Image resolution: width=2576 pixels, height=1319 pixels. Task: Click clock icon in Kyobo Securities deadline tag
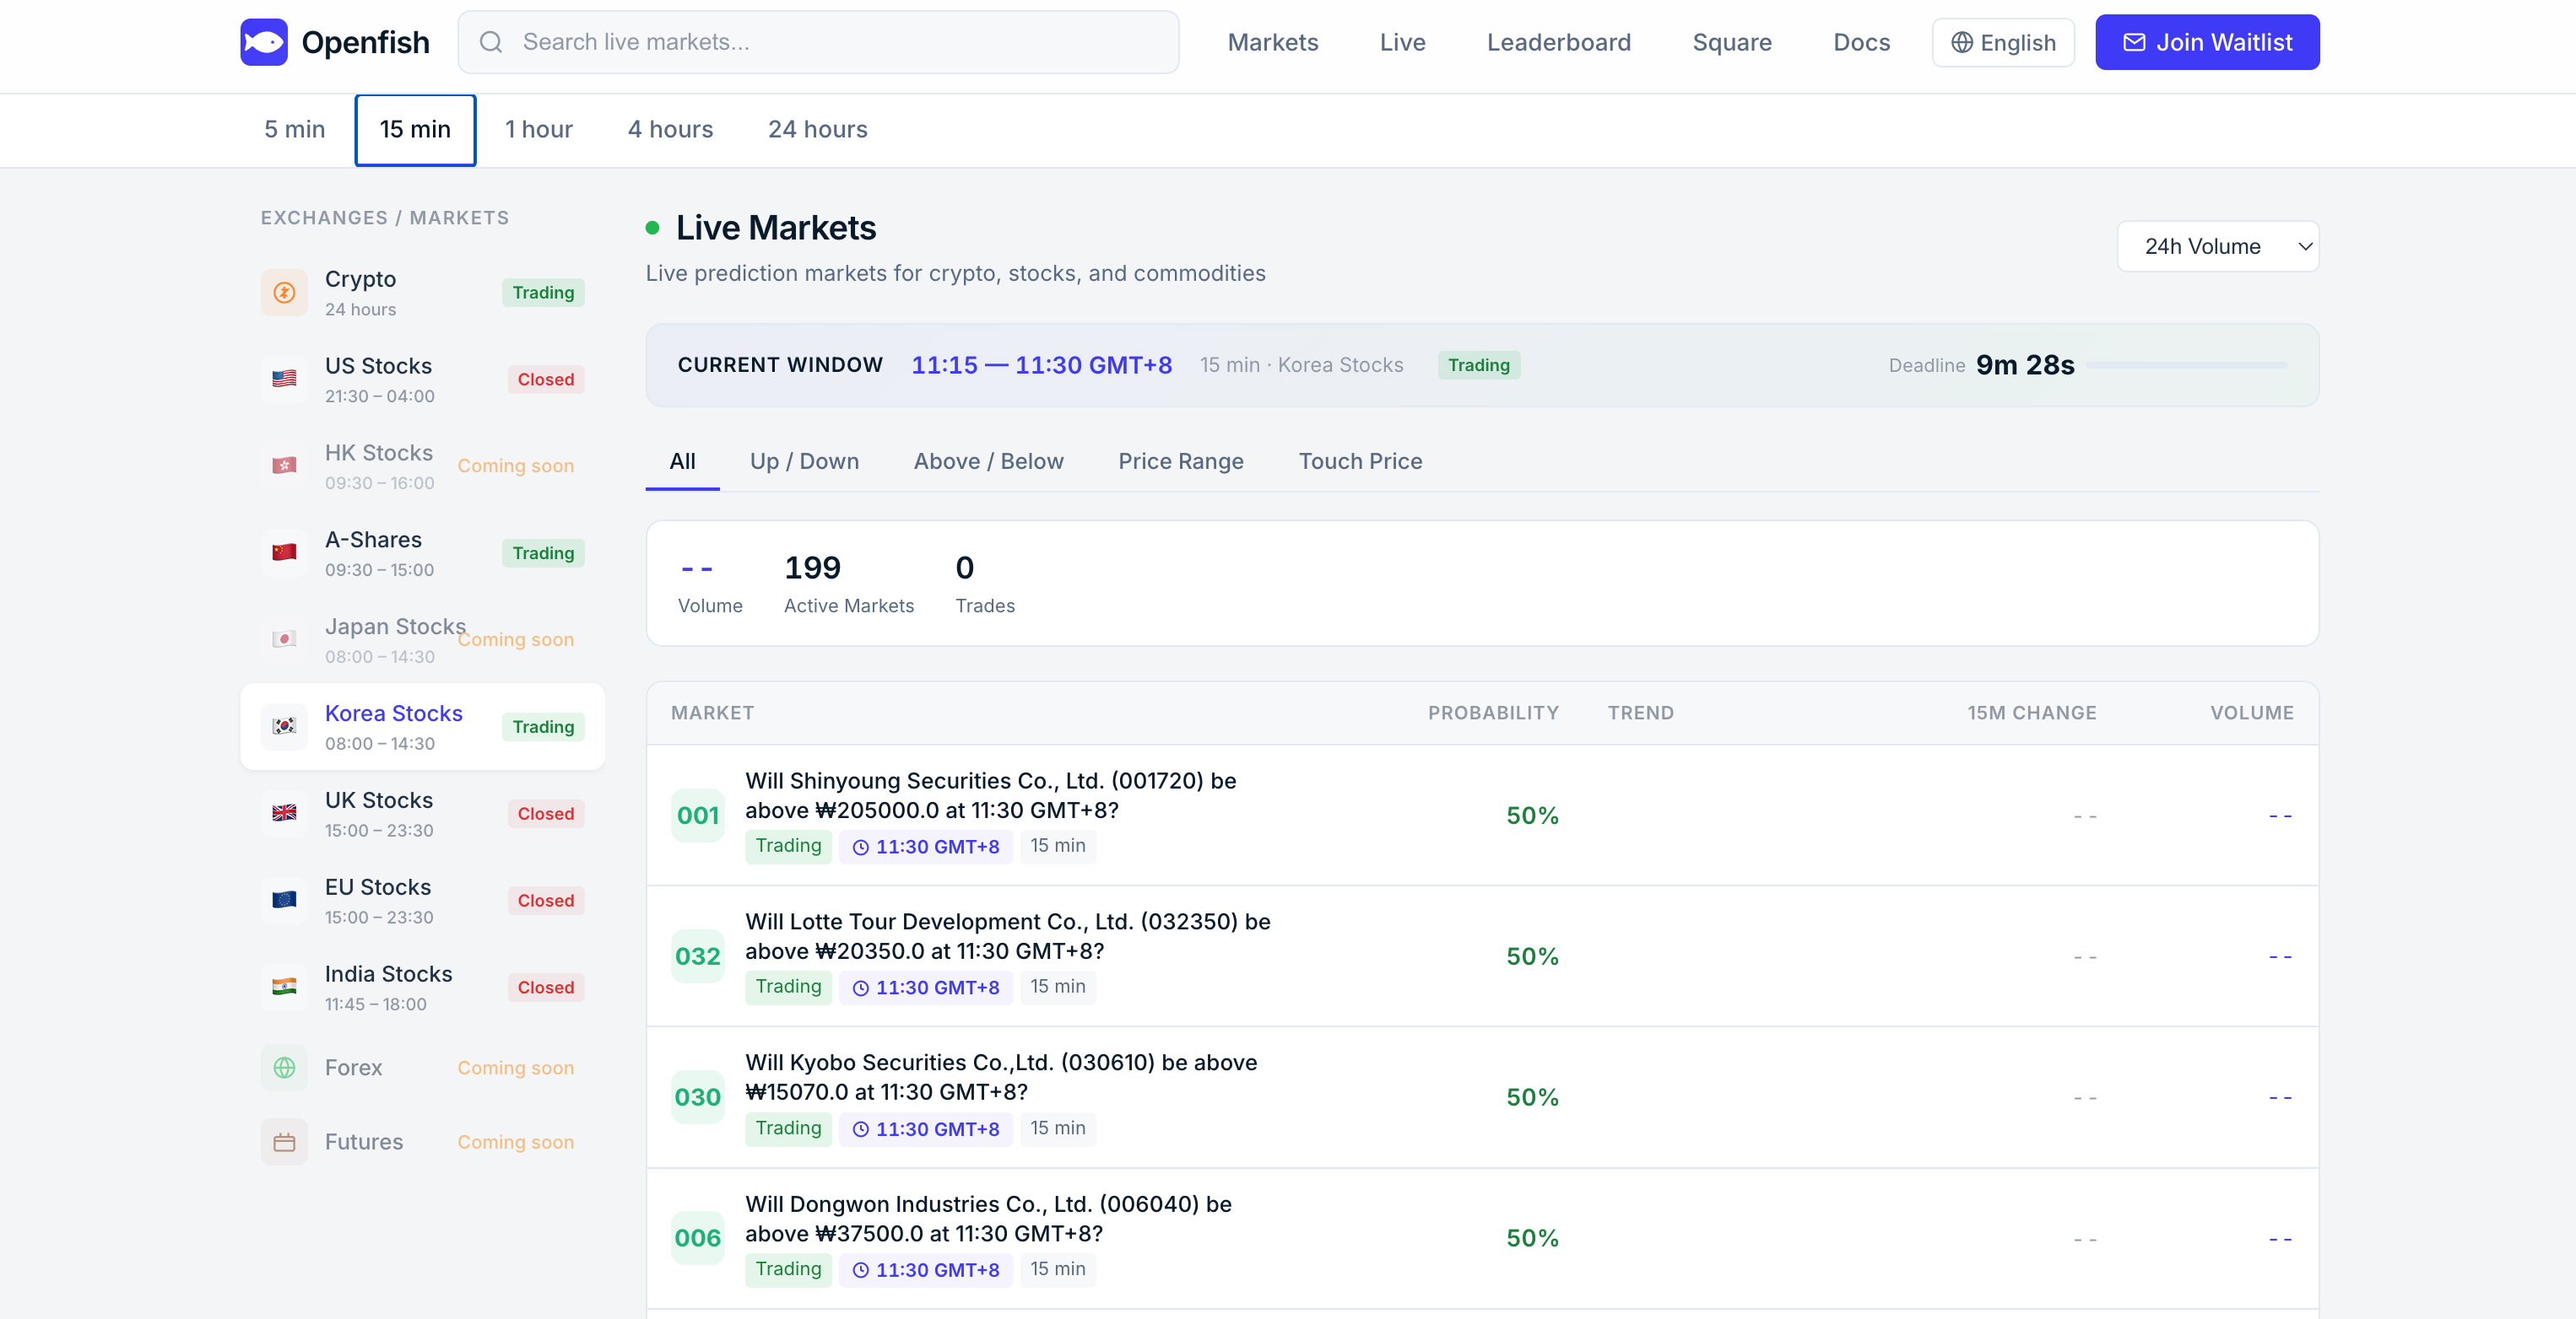coord(860,1129)
